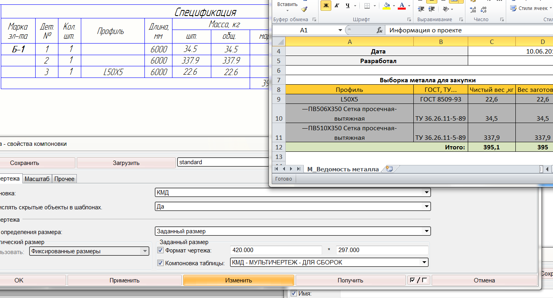The image size is (553, 298).
Task: Select the М_Ведомость металла sheet tab
Action: 343,169
